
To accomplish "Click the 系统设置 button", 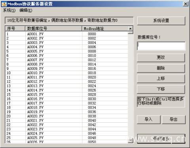I will click(161, 21).
